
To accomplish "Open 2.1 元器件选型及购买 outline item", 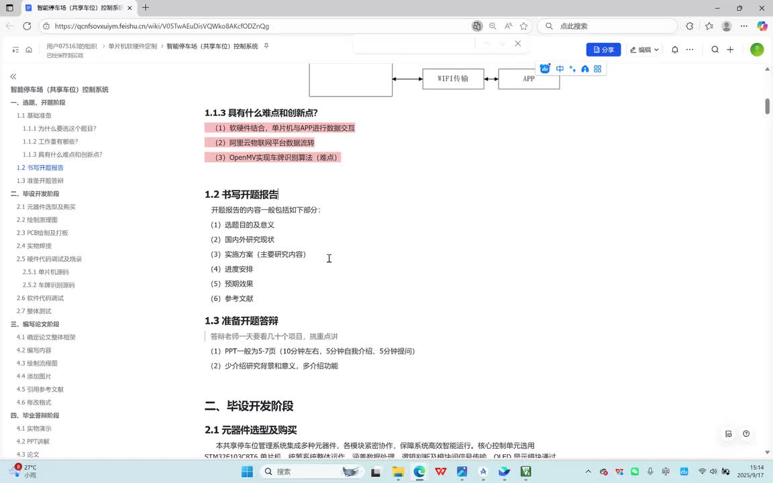I will 46,207.
